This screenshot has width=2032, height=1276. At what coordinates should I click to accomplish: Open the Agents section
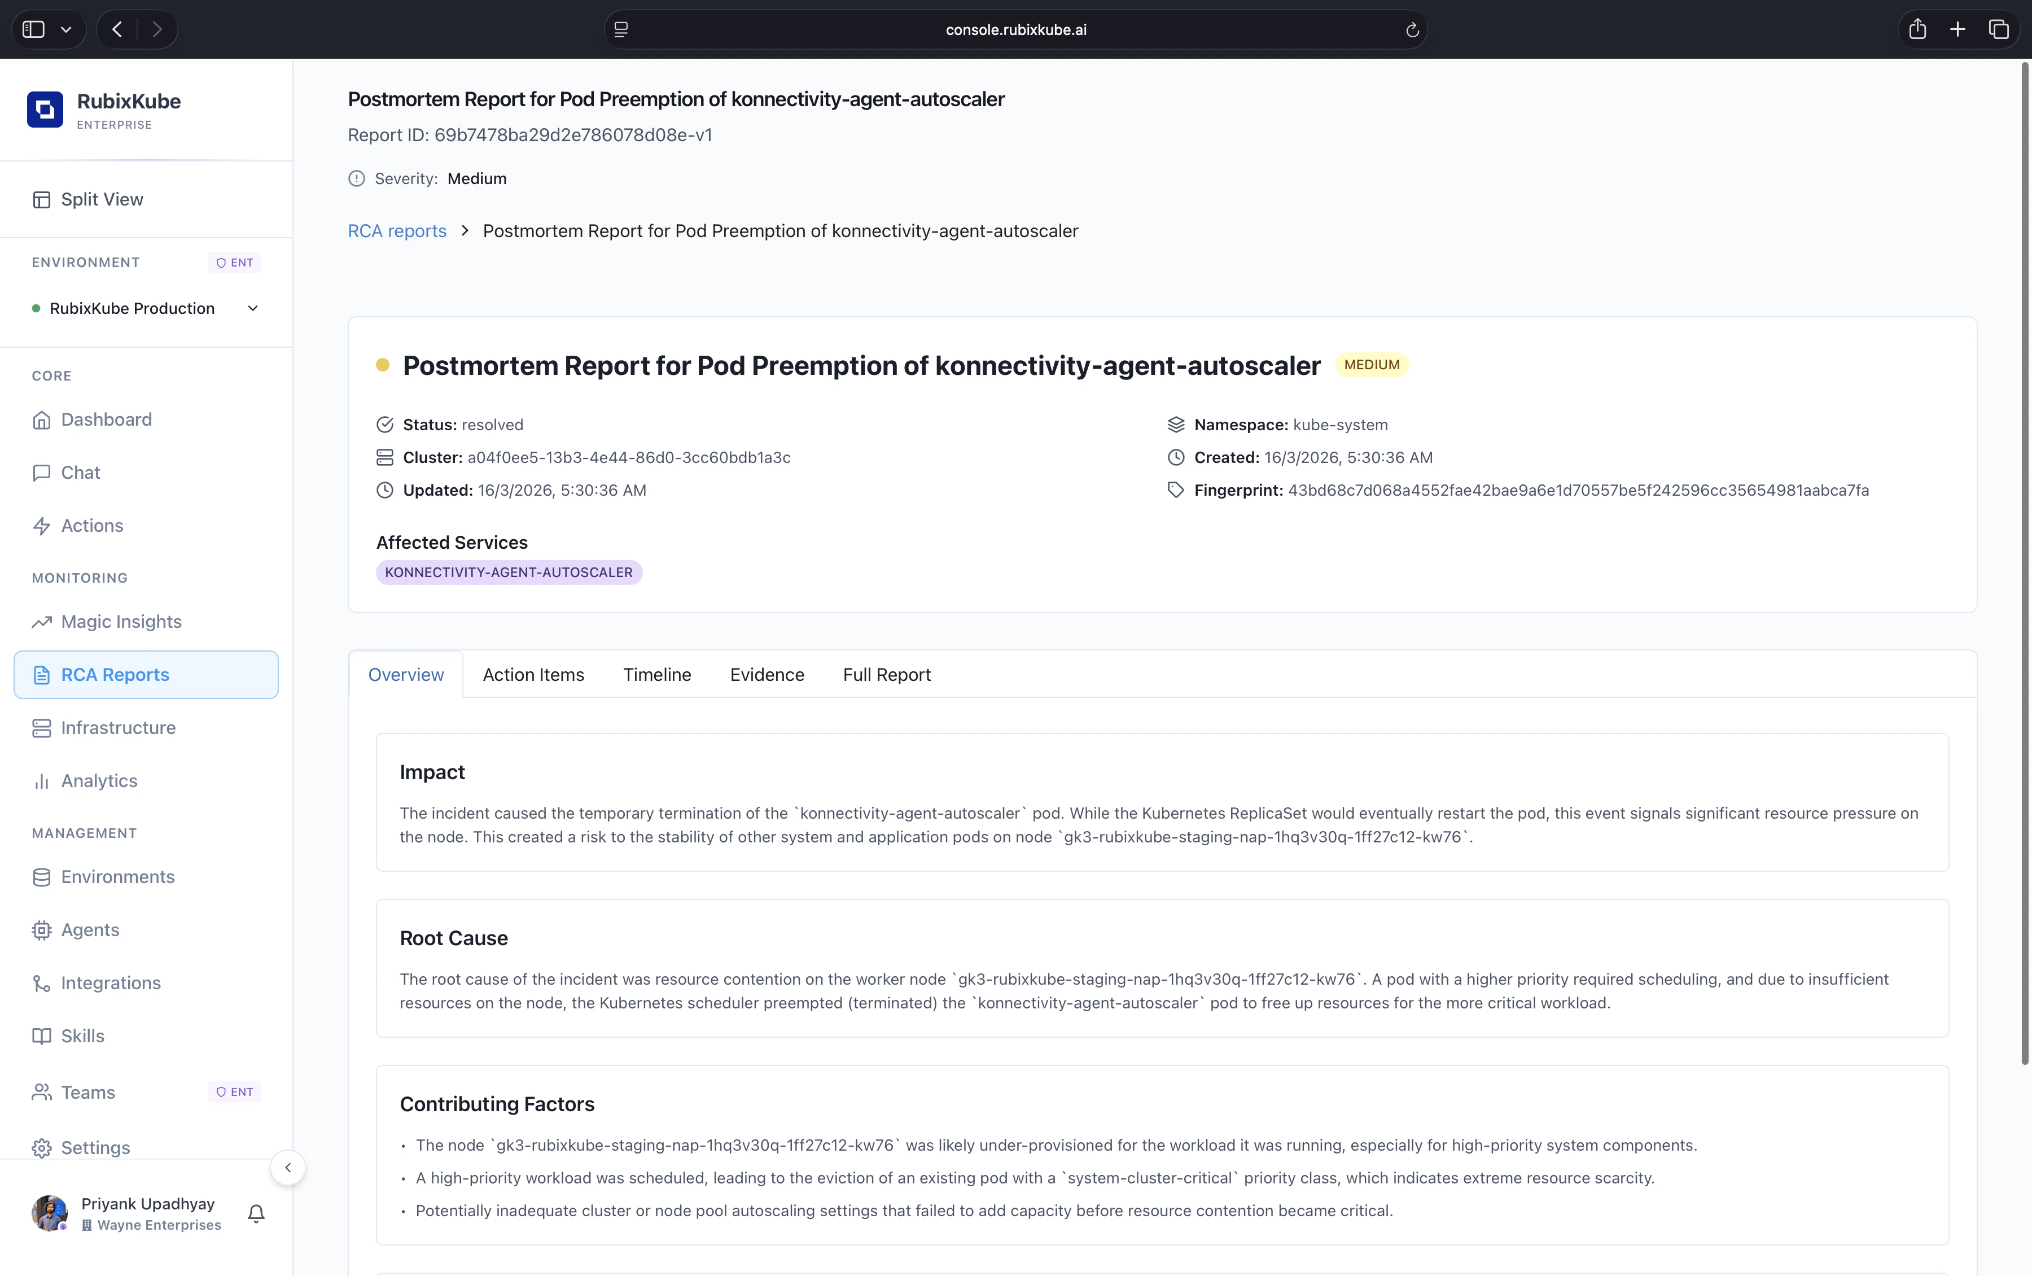pos(89,929)
